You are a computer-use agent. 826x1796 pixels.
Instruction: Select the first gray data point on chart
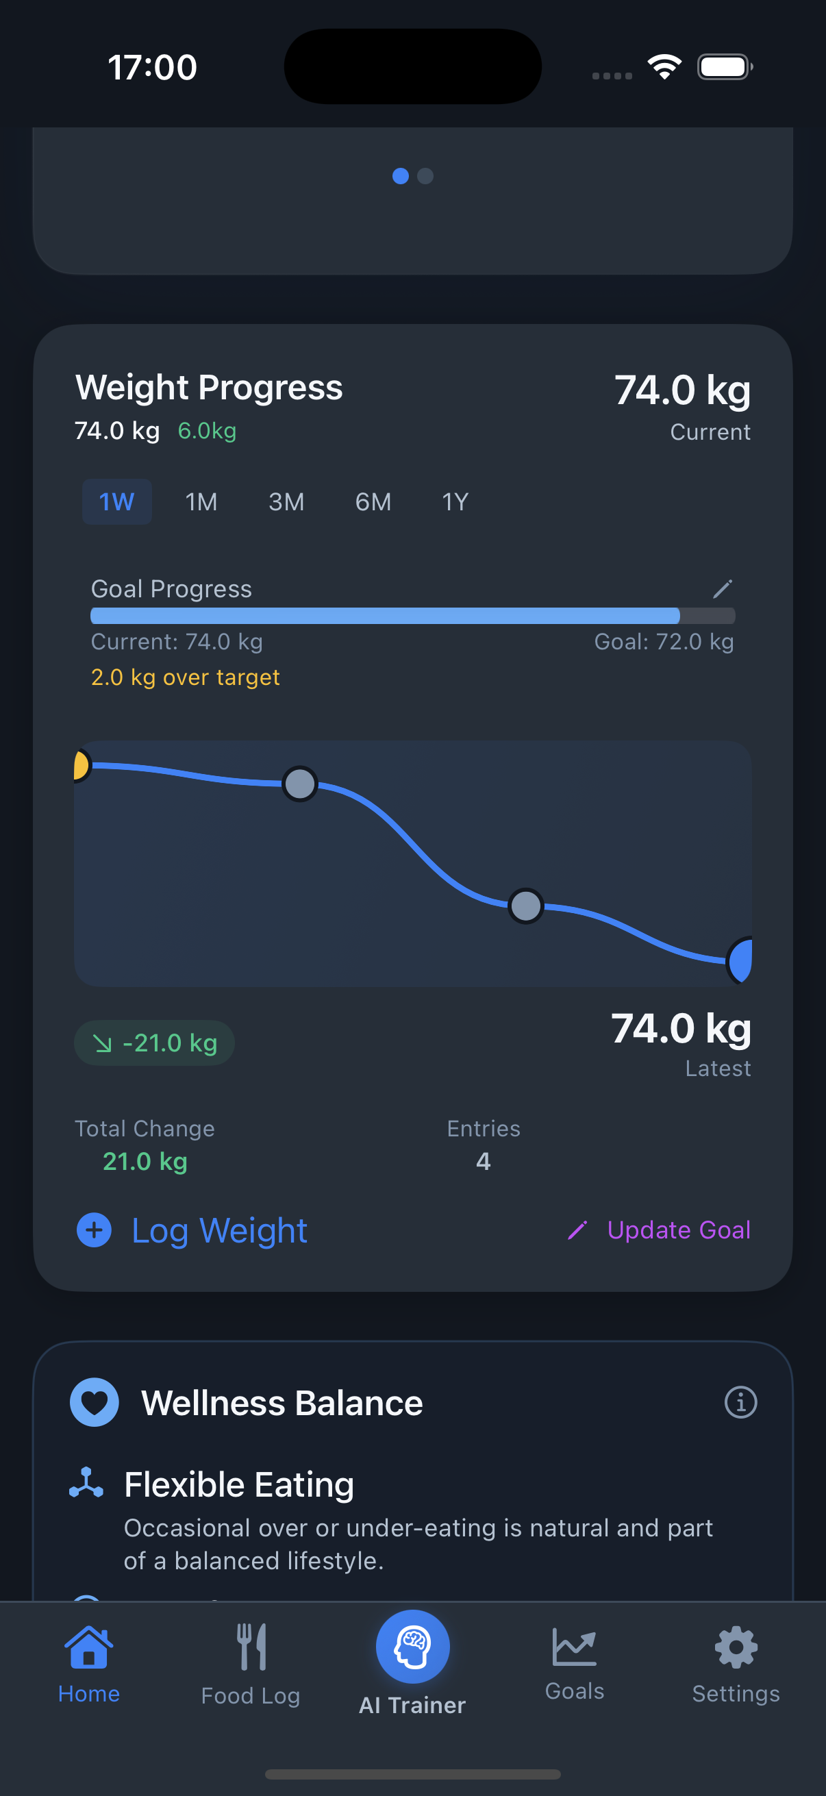(x=300, y=784)
